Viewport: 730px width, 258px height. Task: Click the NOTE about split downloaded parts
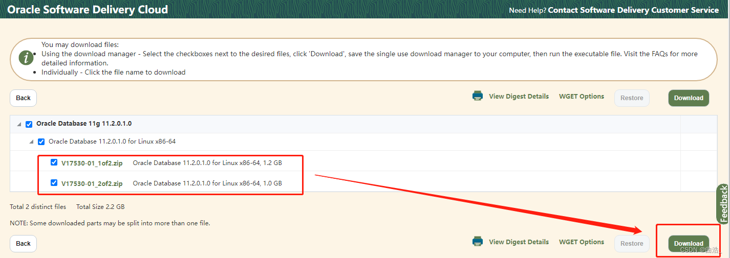point(110,223)
